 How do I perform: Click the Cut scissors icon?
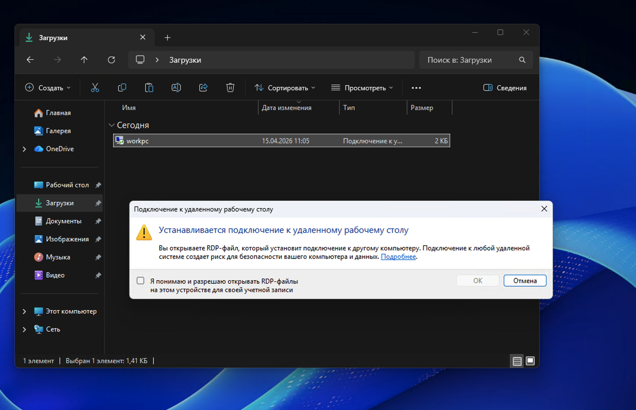click(95, 88)
